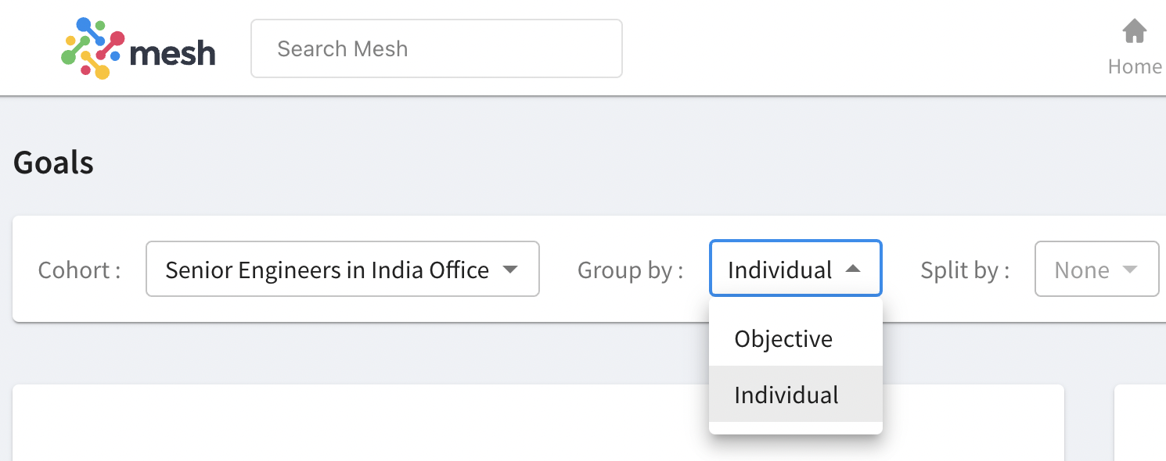The width and height of the screenshot is (1166, 461).
Task: Click the Home label under house icon
Action: (1135, 66)
